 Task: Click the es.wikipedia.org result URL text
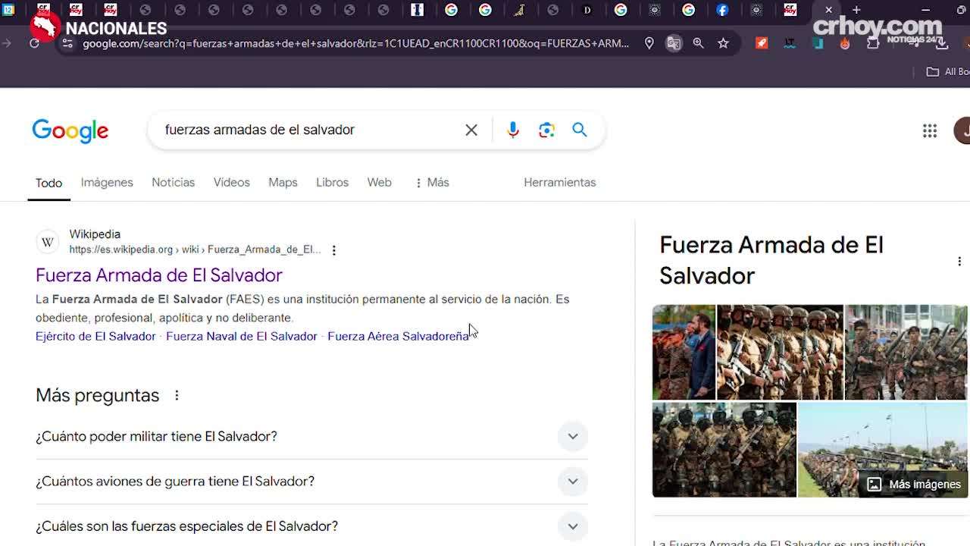click(x=195, y=249)
